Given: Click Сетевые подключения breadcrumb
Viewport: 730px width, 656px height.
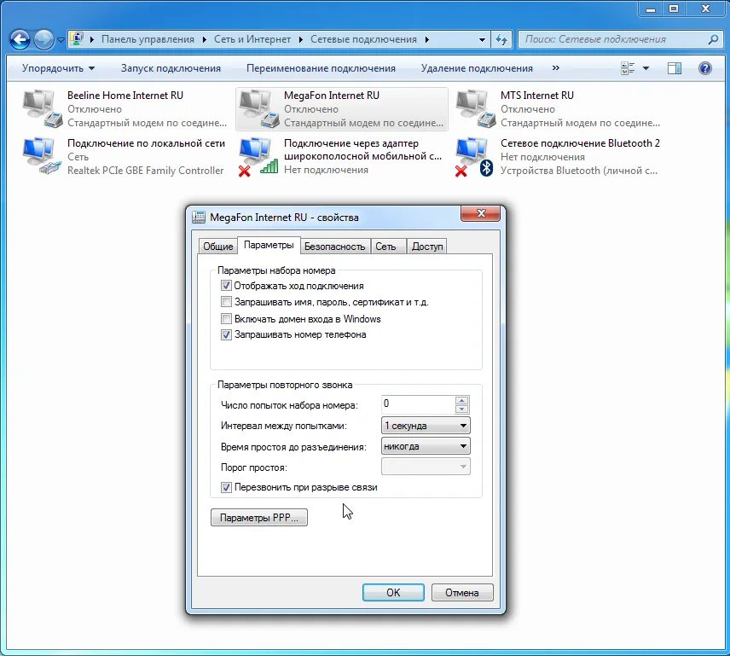Looking at the screenshot, I should [x=363, y=39].
